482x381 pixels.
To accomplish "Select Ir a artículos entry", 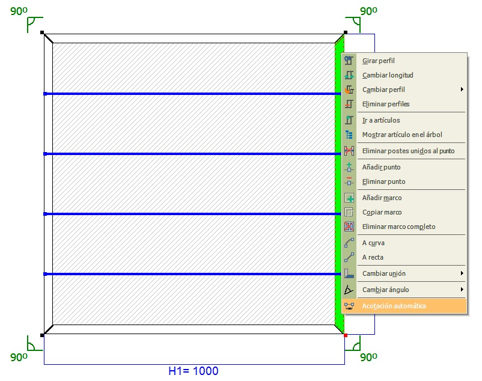I will click(x=404, y=120).
